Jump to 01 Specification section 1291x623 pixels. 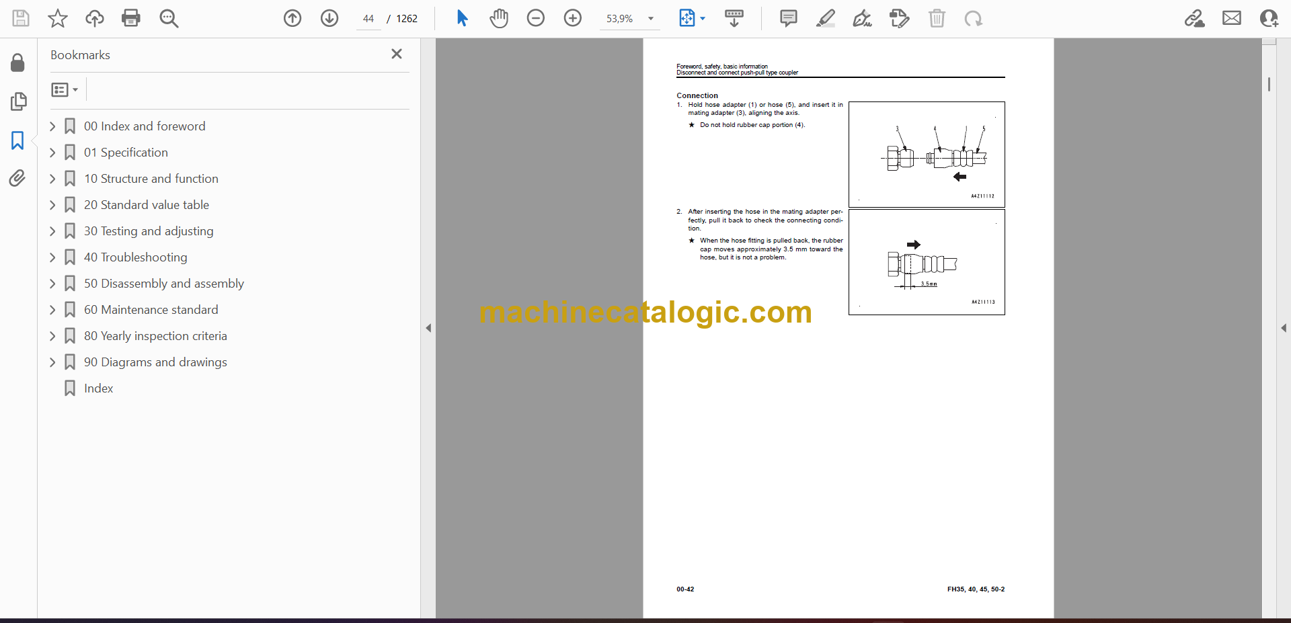[x=126, y=153]
